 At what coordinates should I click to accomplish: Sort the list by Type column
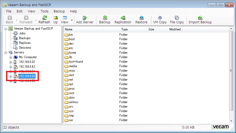click(x=116, y=29)
